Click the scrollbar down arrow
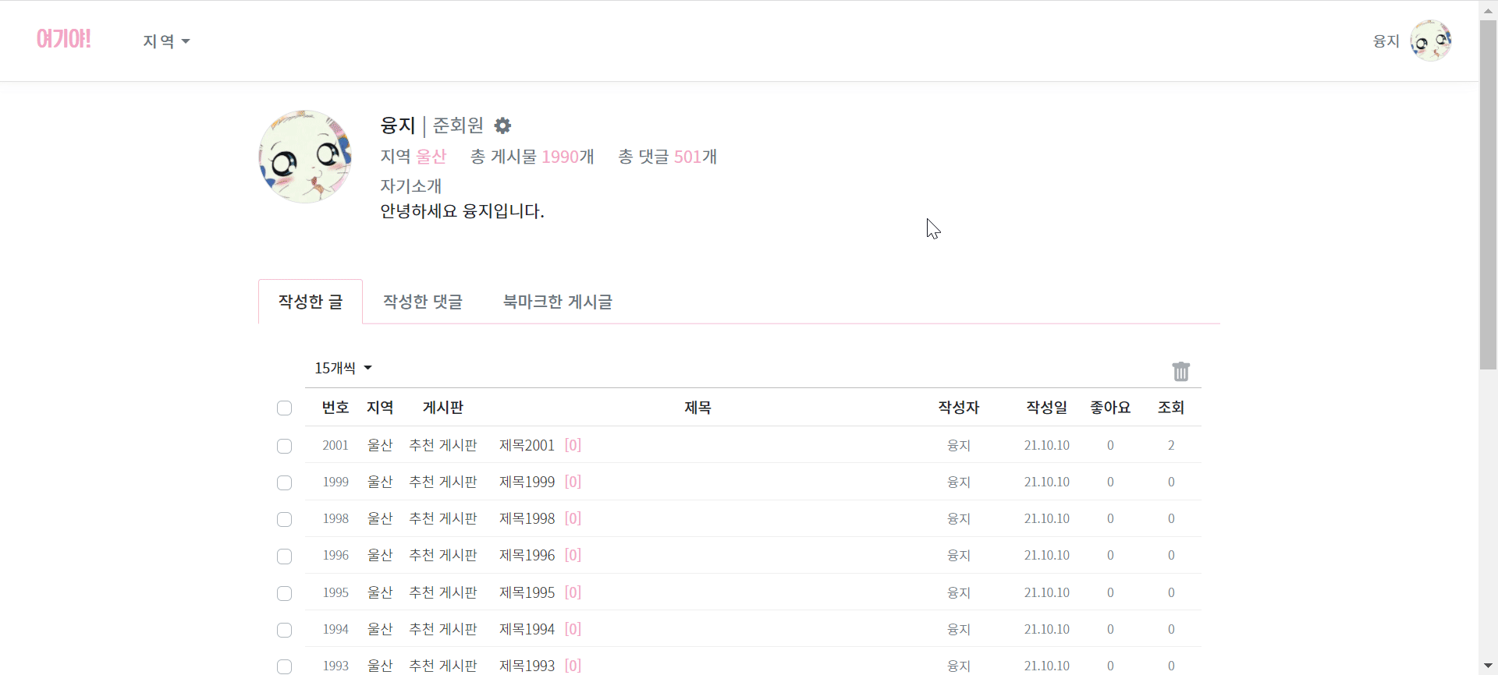The image size is (1498, 675). point(1488,666)
